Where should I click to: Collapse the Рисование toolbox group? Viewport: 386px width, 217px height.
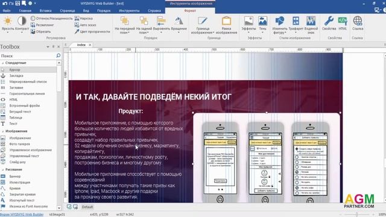click(2, 169)
